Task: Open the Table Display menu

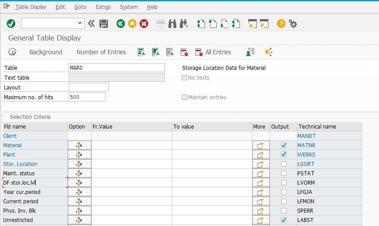Action: tap(31, 7)
